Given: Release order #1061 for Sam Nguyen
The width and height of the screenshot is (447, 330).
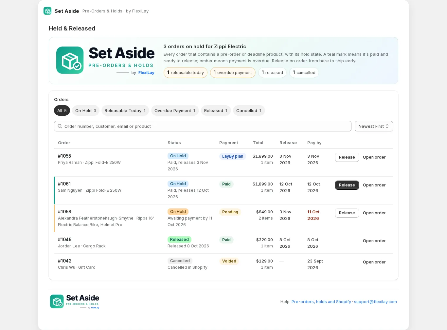Looking at the screenshot, I should 347,185.
